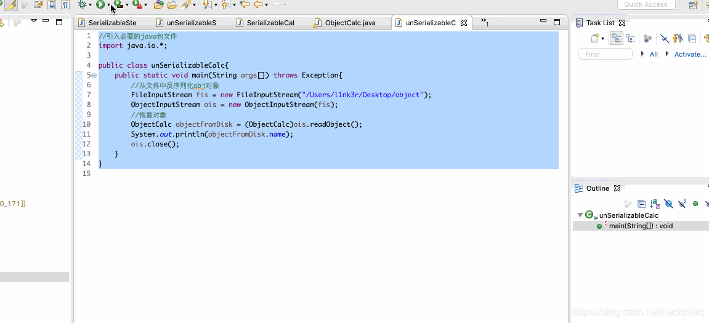Screen dimensions: 709x323
Task: Switch to the ObjectCalc.java editor tab
Action: tap(344, 23)
